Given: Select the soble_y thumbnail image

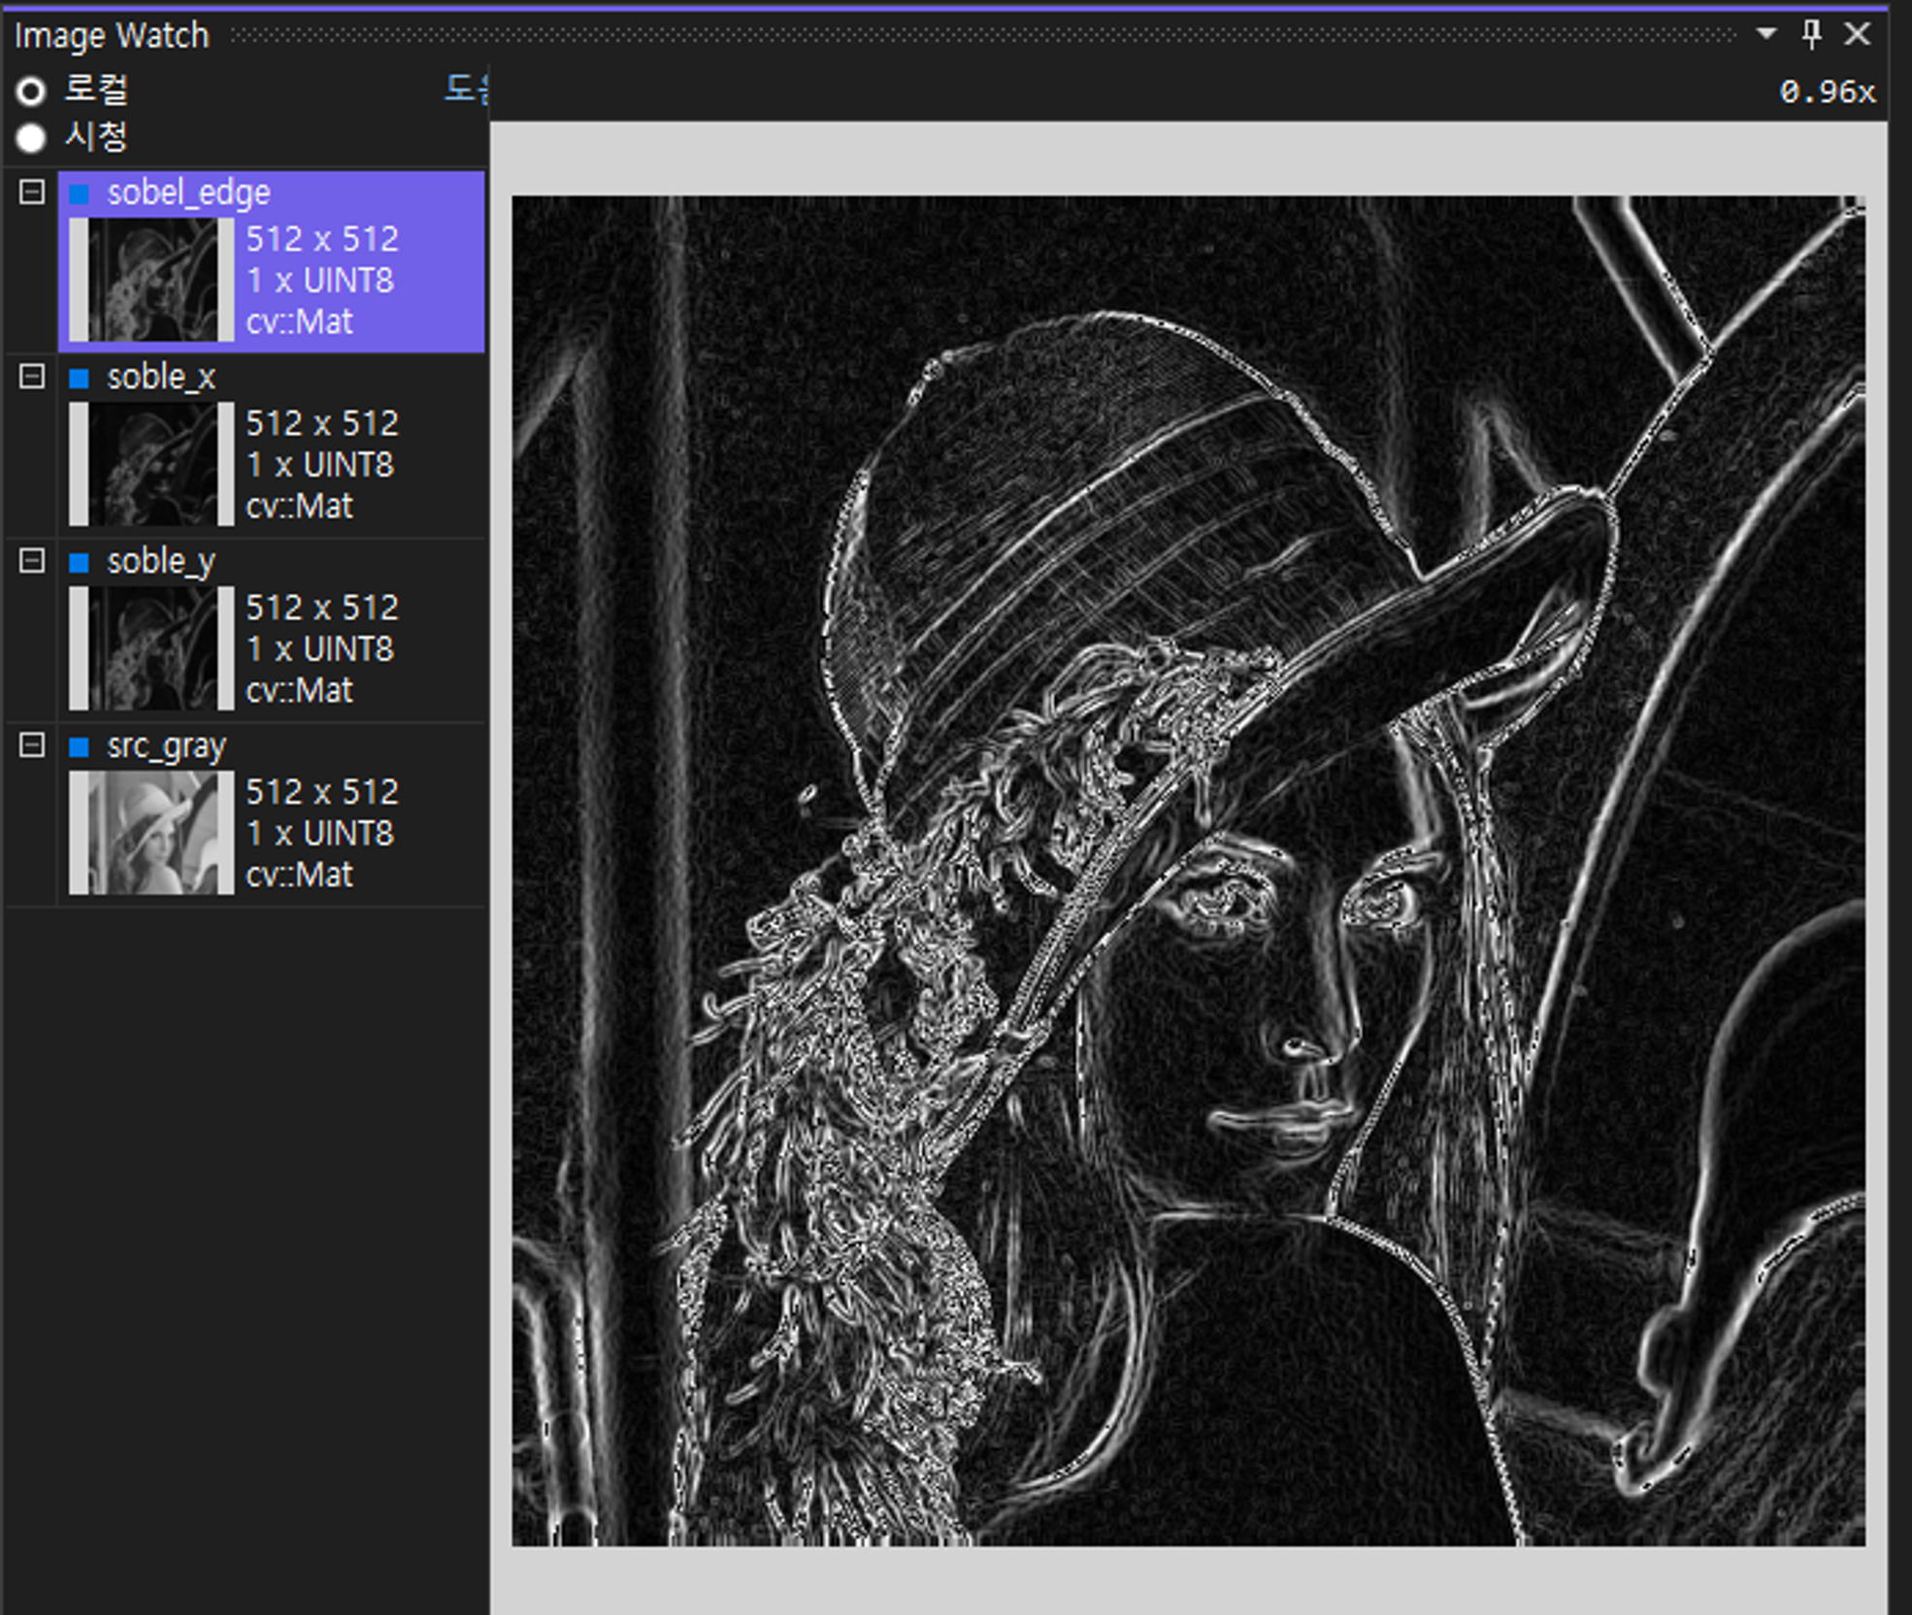Looking at the screenshot, I should 150,648.
